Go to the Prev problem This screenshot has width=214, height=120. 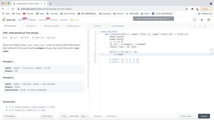click(x=64, y=116)
